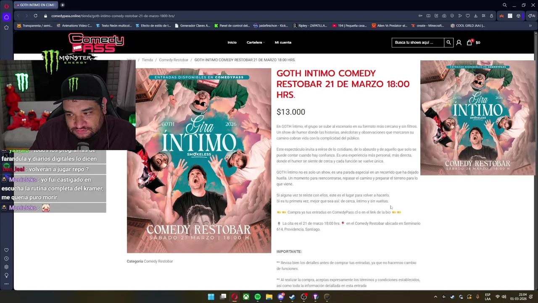
Task: Open easy setup sliders icon
Action: 483,16
